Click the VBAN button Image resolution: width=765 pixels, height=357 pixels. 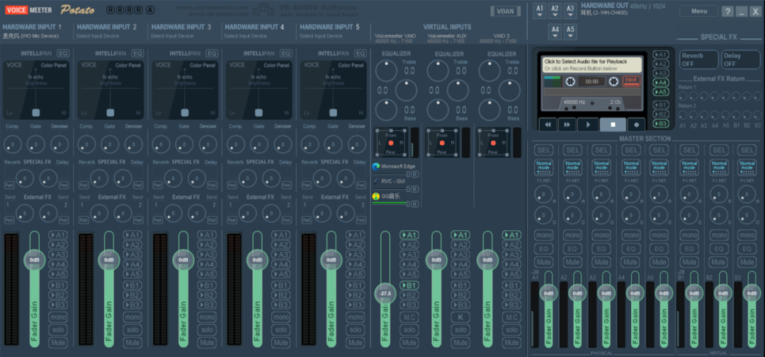tap(505, 11)
